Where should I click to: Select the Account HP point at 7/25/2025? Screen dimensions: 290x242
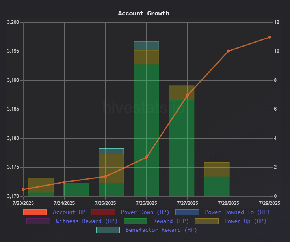106,176
